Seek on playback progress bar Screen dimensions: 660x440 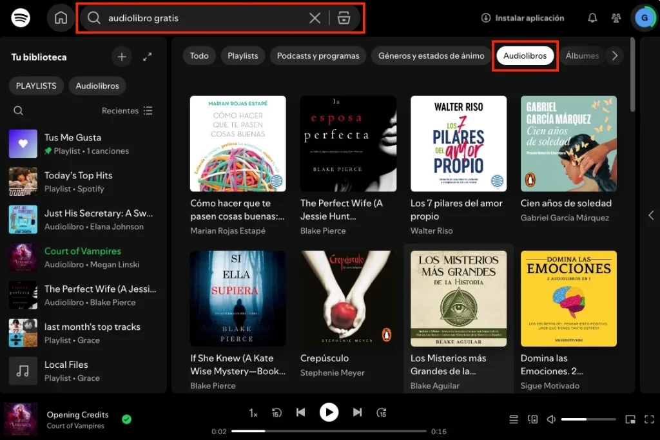329,431
